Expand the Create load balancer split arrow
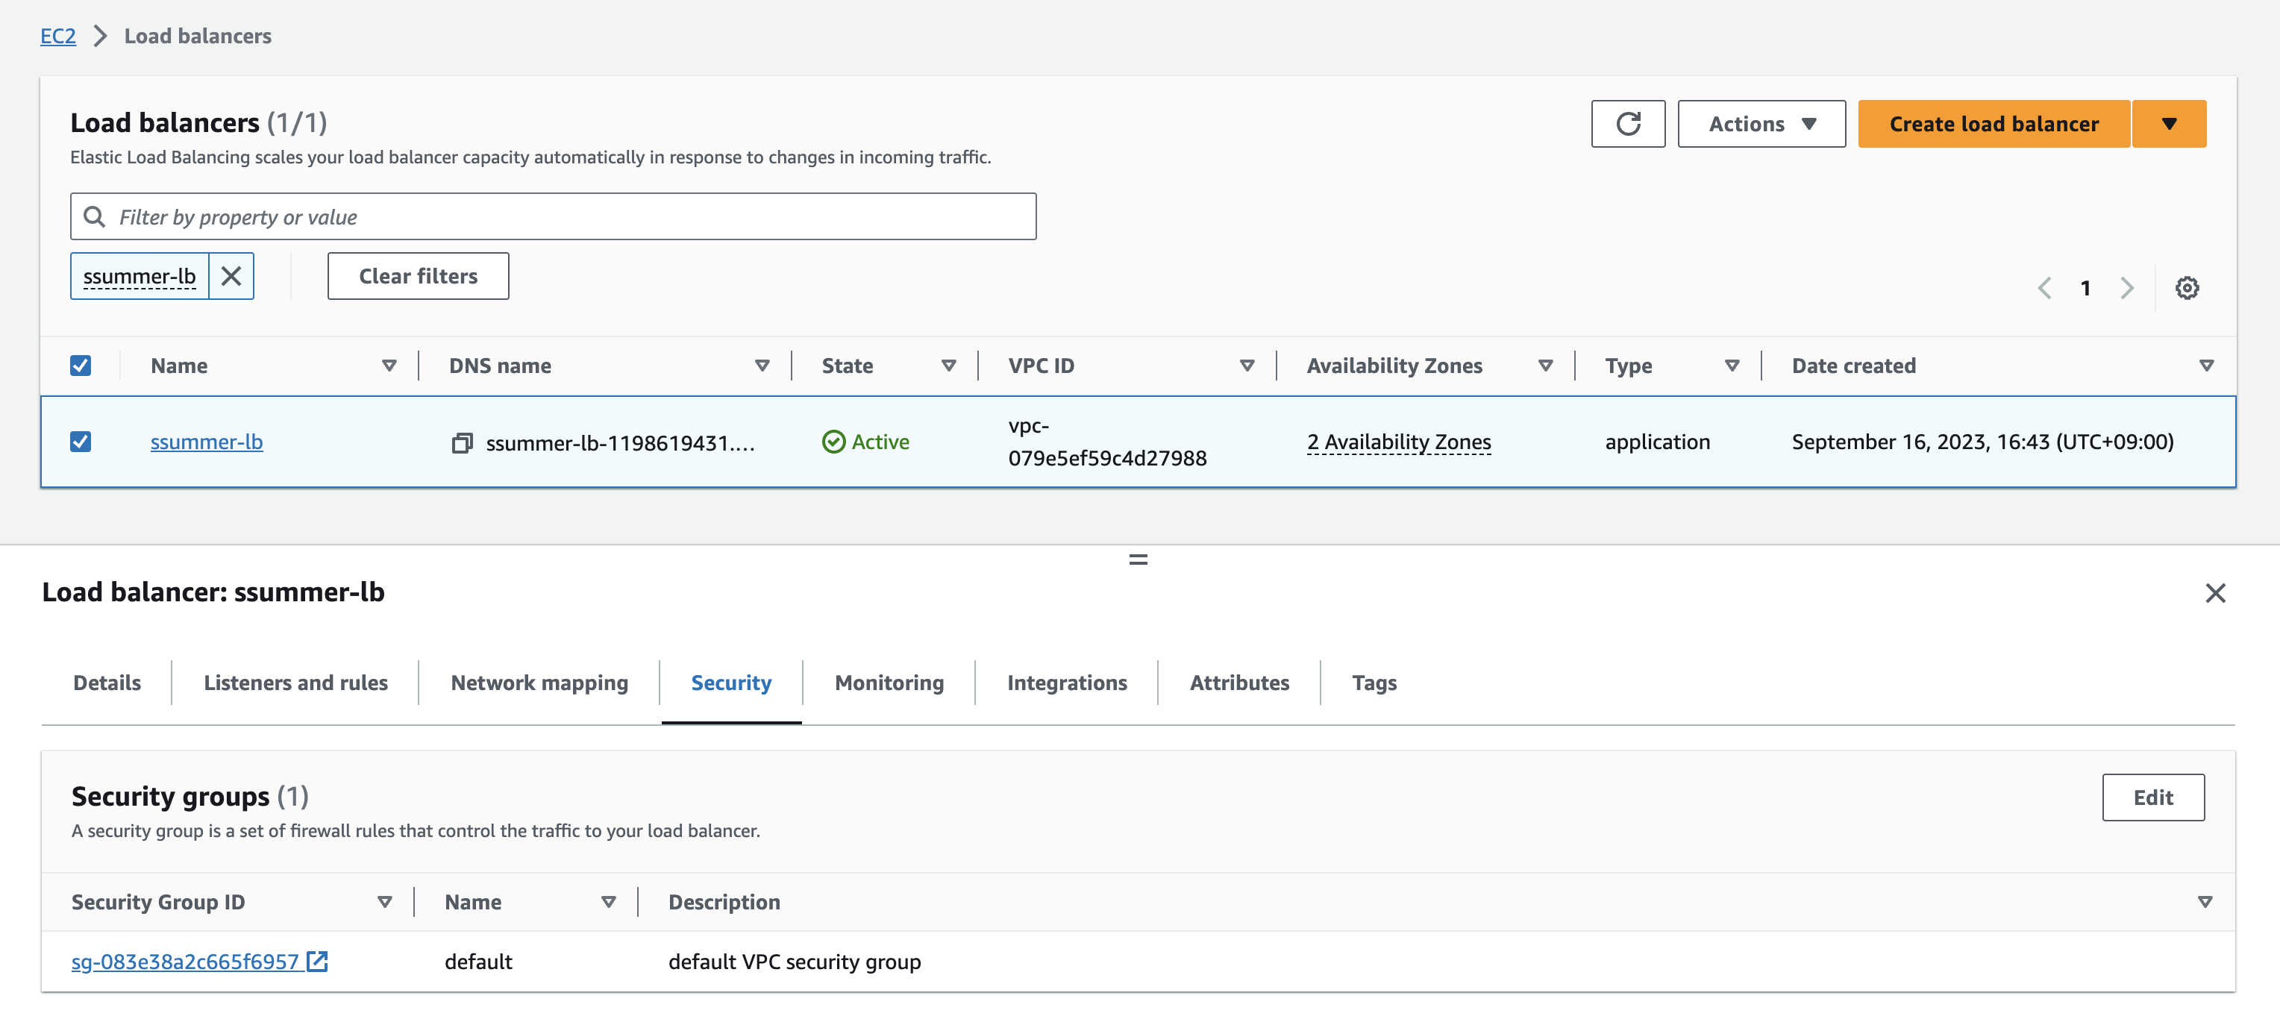 pos(2169,124)
